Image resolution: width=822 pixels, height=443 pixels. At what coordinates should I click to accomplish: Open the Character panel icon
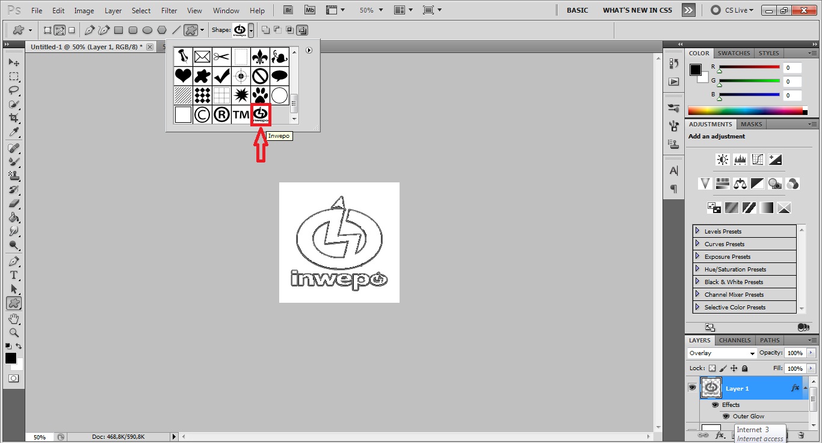(x=673, y=171)
